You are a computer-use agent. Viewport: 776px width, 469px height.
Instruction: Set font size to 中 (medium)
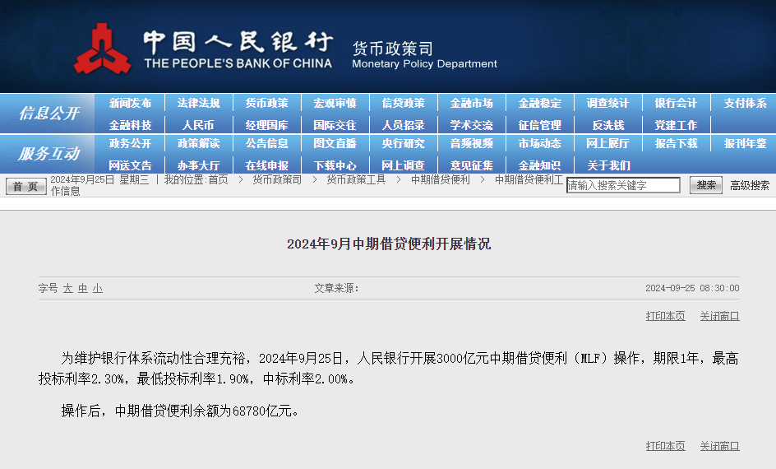click(x=83, y=289)
